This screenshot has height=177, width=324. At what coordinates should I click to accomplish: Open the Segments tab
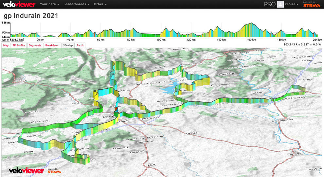[x=35, y=45]
